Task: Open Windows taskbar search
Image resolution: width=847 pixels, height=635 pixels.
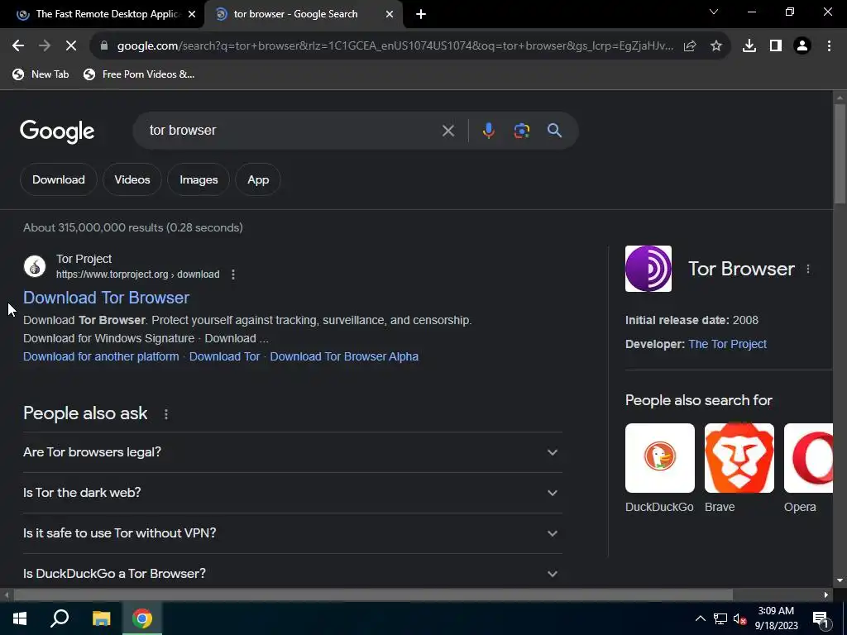Action: [x=60, y=618]
